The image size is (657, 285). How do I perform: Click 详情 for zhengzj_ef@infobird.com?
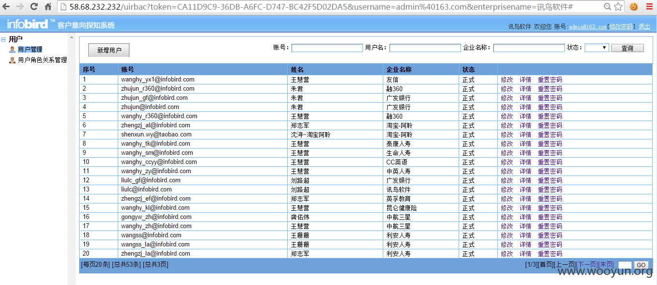[x=525, y=199]
